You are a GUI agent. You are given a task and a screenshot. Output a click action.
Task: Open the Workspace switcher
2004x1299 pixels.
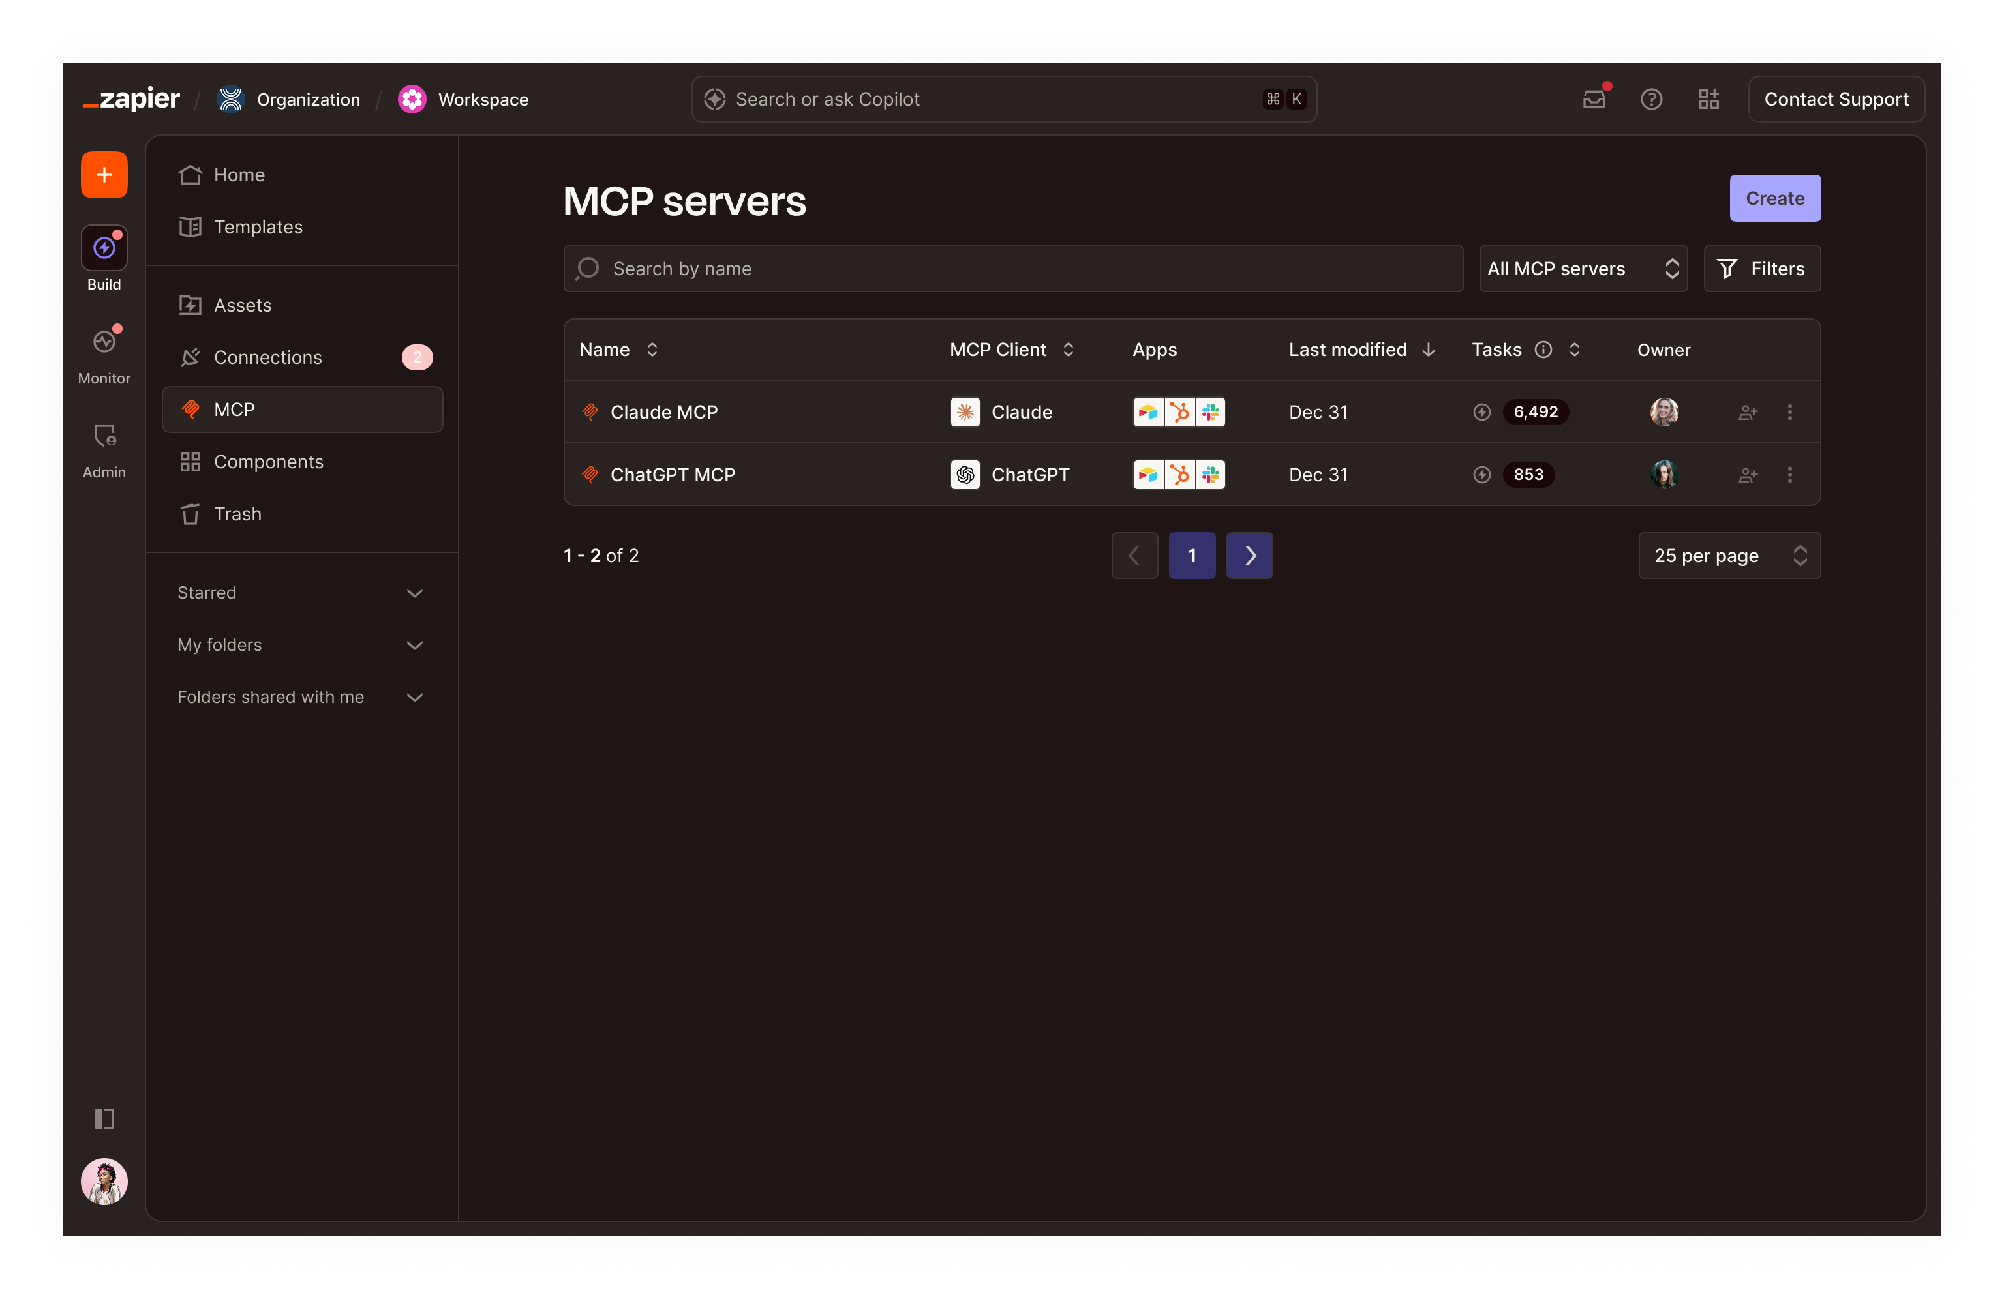click(463, 99)
